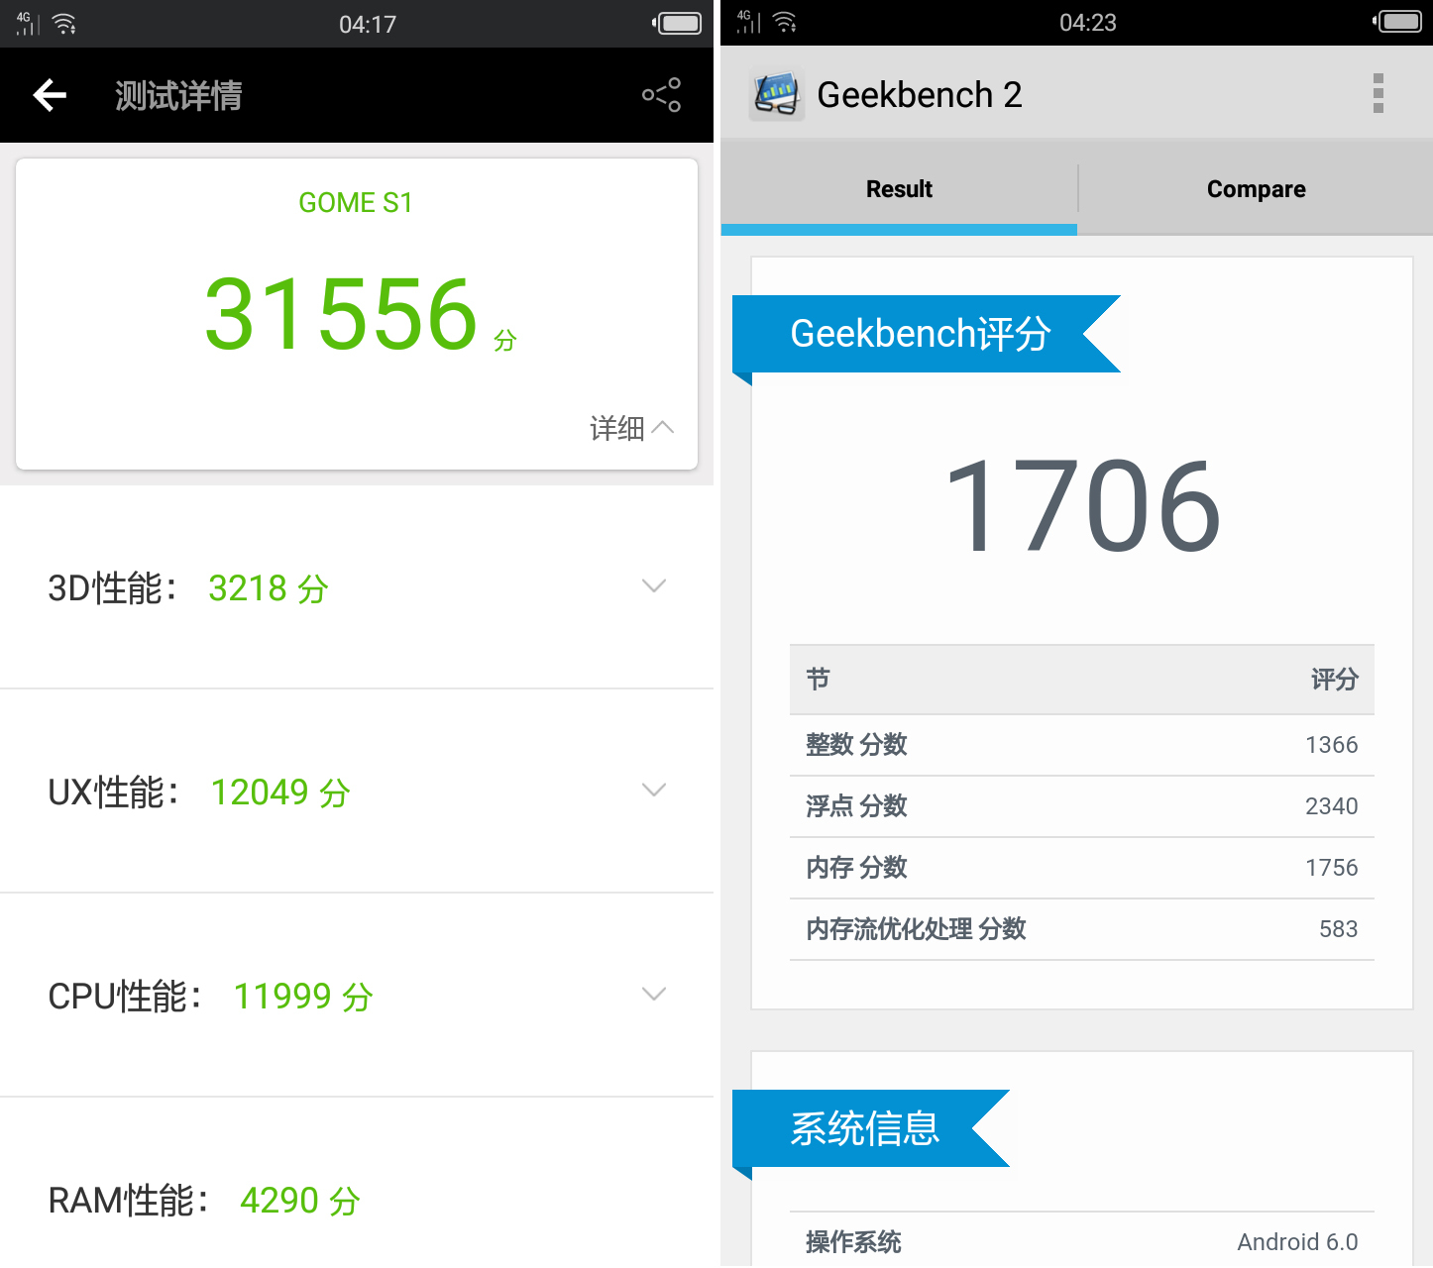Click the battery icon on AnTuTu status bar
The width and height of the screenshot is (1433, 1268).
point(679,24)
